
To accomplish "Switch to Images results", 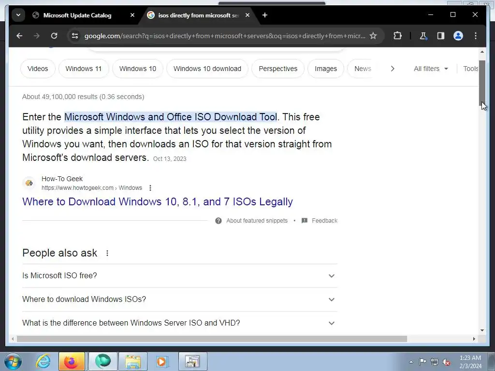I will tap(326, 69).
